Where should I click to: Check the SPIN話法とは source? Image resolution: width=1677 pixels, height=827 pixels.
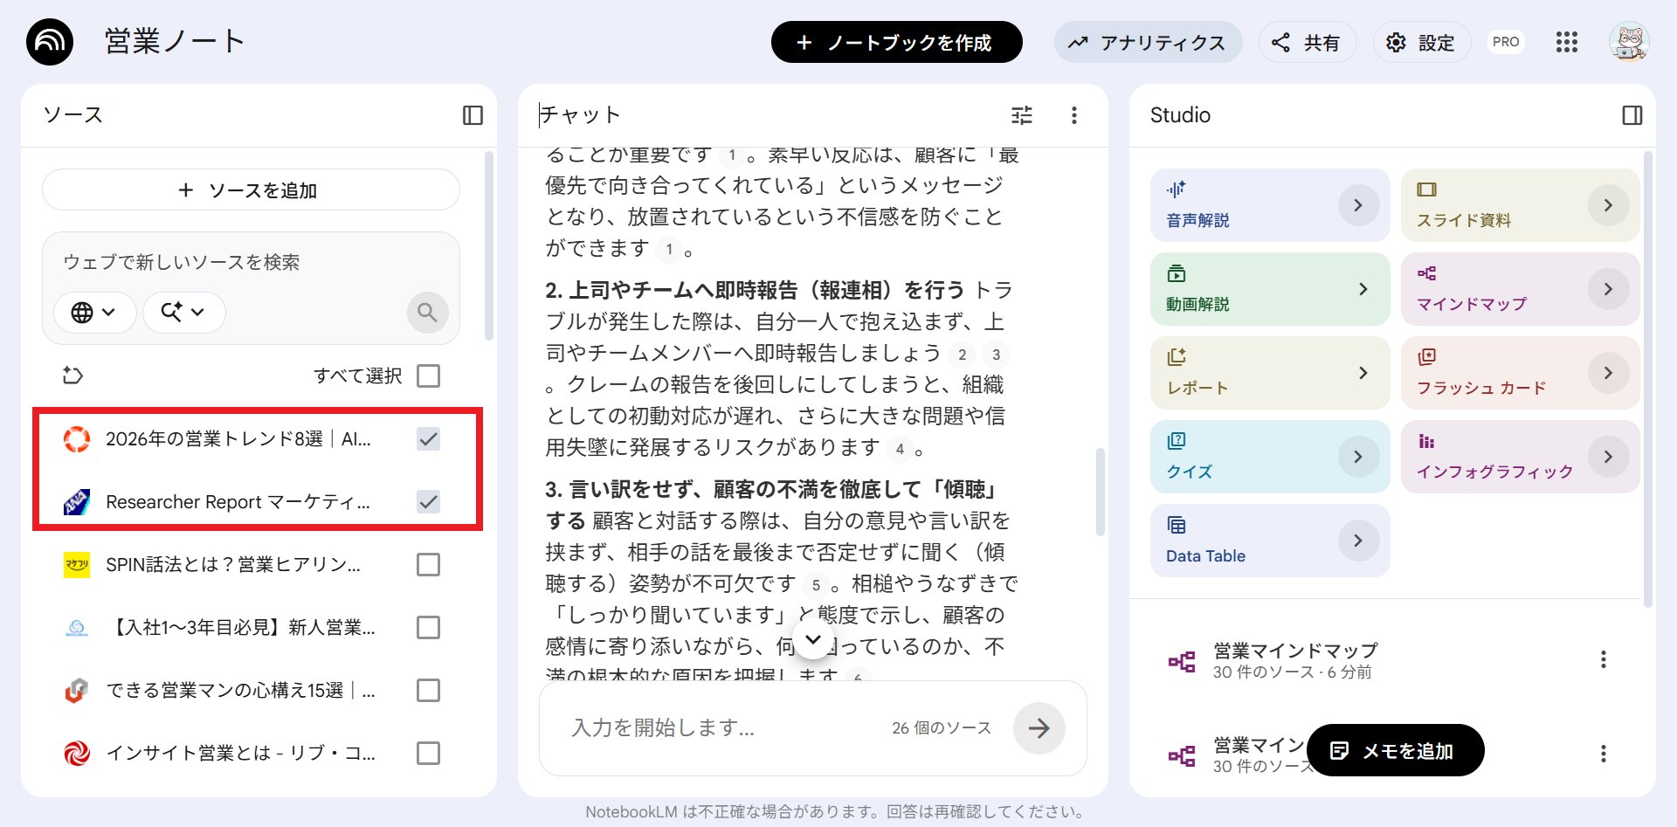click(x=428, y=565)
